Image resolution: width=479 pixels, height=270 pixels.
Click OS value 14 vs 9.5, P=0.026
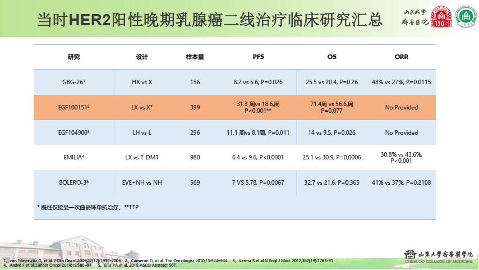(331, 132)
